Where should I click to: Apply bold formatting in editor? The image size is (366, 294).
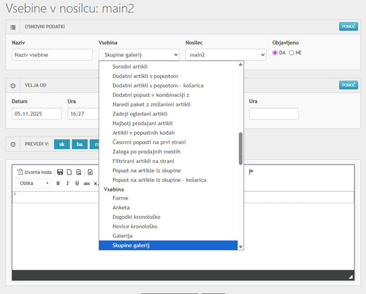point(58,183)
